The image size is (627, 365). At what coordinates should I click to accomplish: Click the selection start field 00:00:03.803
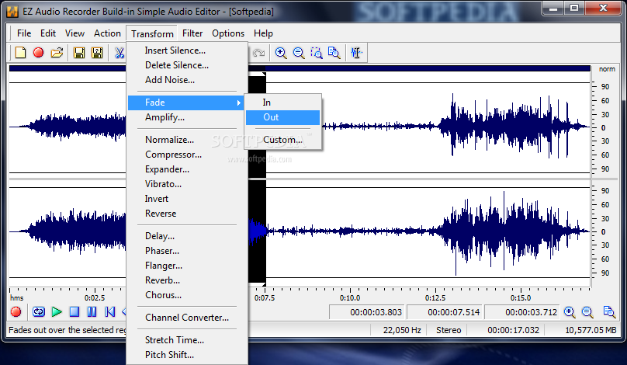[x=367, y=312]
